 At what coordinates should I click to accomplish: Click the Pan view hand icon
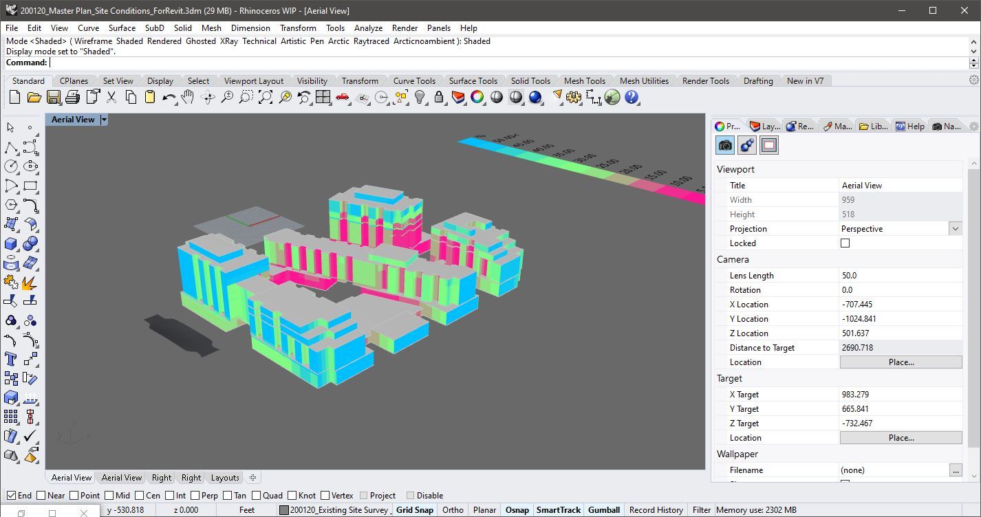coord(188,98)
